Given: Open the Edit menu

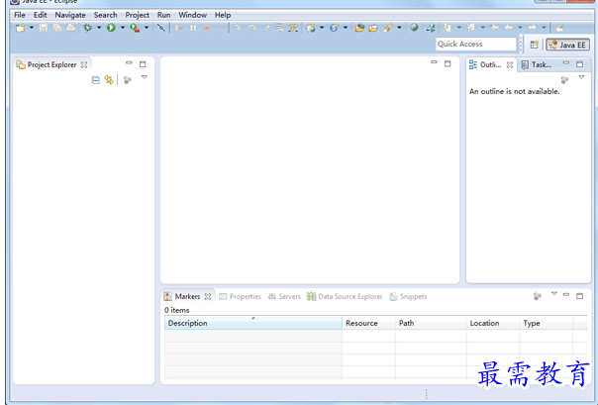Looking at the screenshot, I should click(x=40, y=15).
